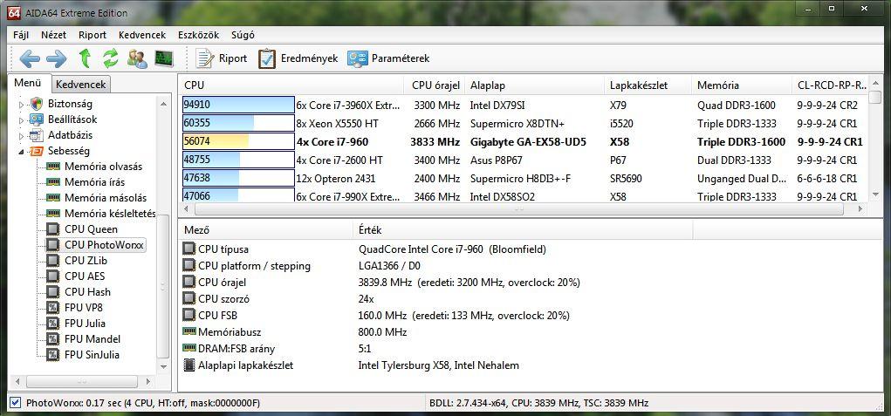Screen dimensions: 891x416
Task: Expand the Adatbázis tree node
Action: [22, 136]
